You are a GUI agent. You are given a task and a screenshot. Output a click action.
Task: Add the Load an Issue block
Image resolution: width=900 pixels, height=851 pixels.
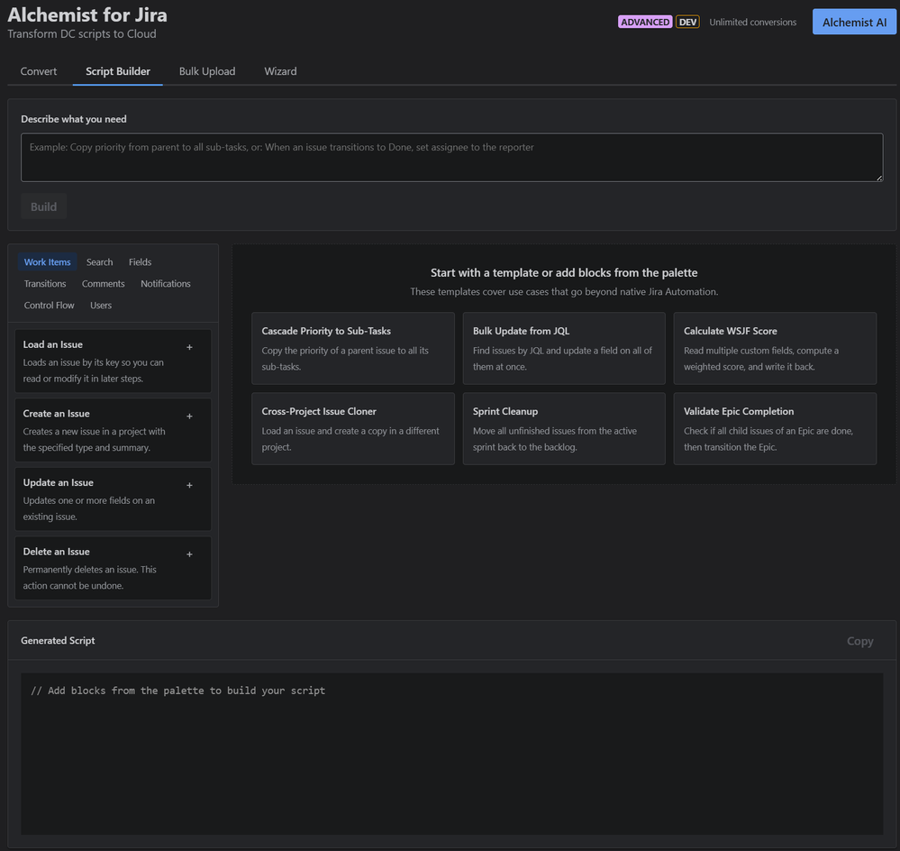point(189,347)
